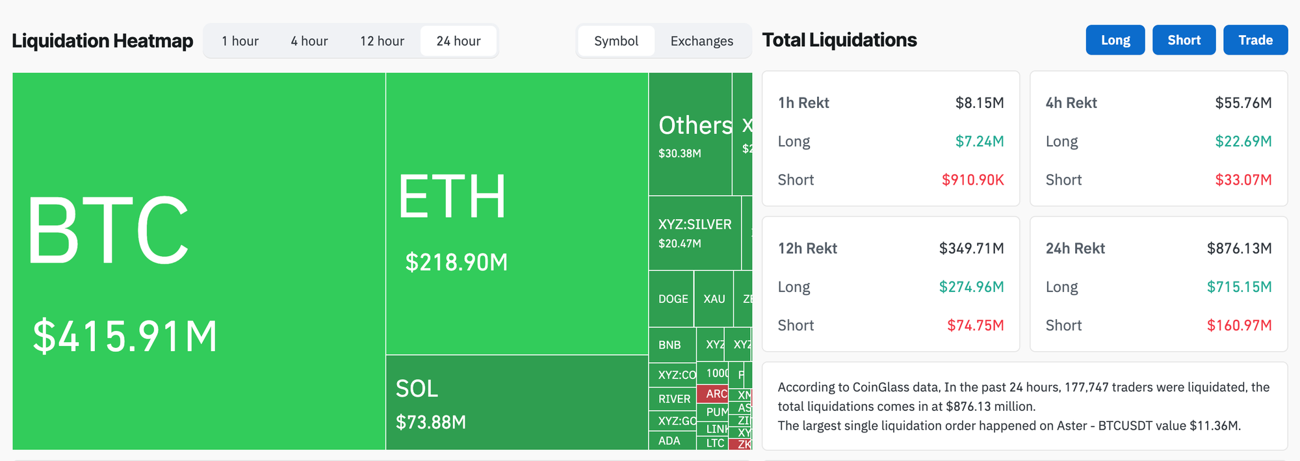Select the ETH $218.90M tile
This screenshot has height=461, width=1300.
[517, 213]
